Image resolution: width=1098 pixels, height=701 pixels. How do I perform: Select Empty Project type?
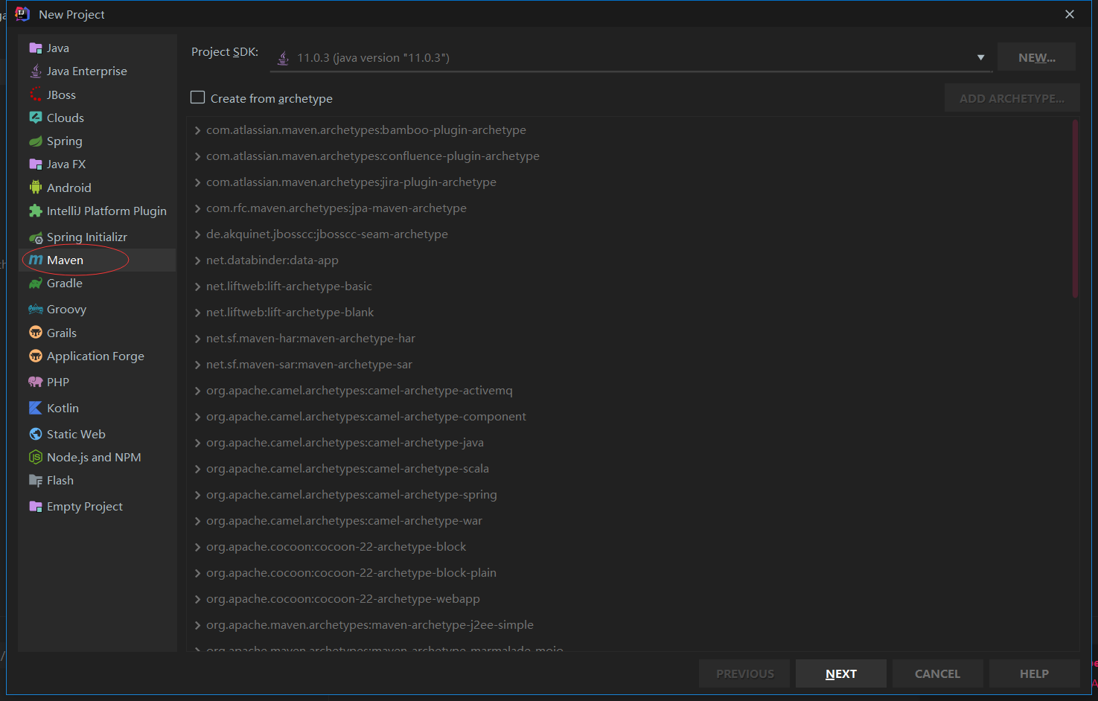[97, 507]
